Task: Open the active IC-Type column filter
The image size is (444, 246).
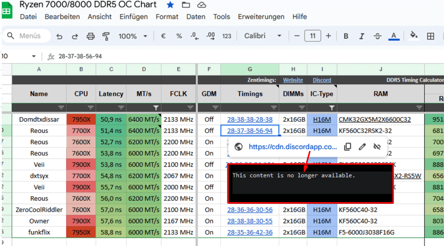Action: pyautogui.click(x=332, y=108)
